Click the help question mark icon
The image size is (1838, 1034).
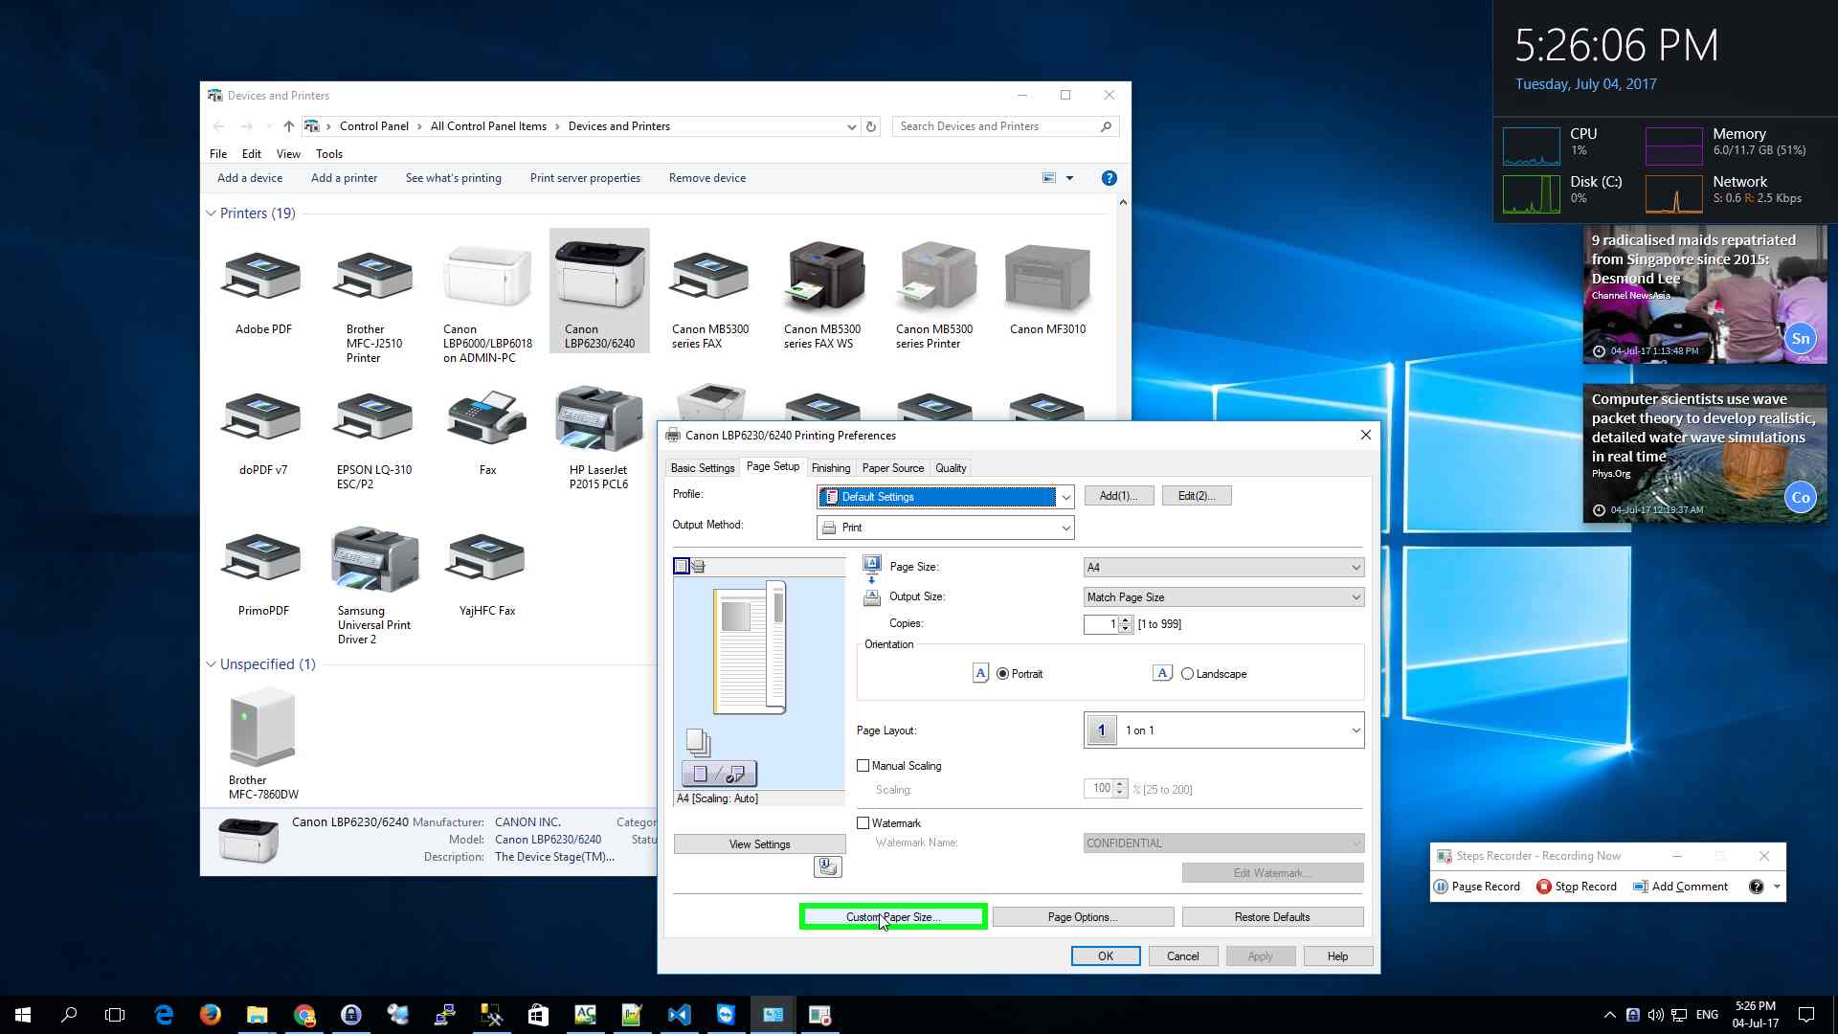(1109, 178)
